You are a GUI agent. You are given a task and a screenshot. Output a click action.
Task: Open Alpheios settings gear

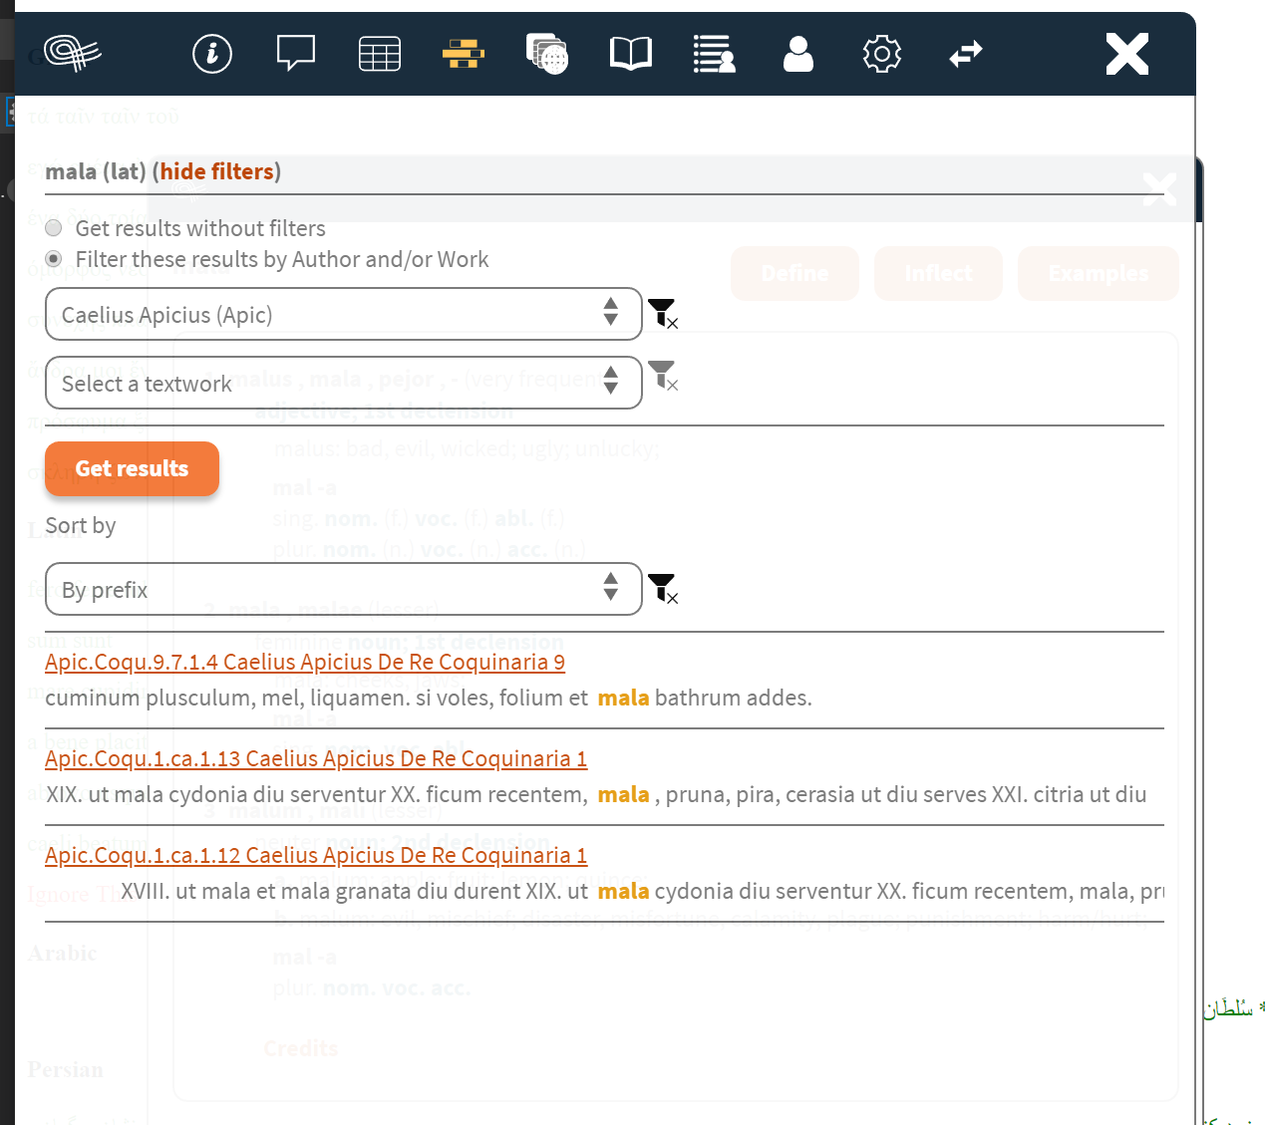click(x=881, y=54)
